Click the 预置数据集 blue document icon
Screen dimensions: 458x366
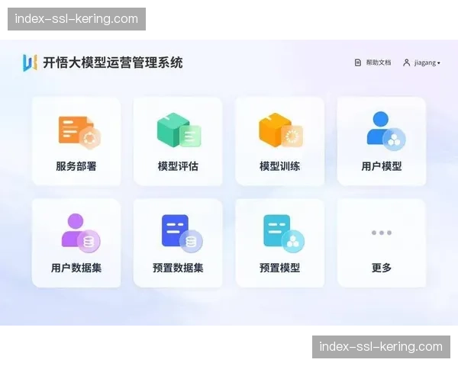pyautogui.click(x=182, y=233)
